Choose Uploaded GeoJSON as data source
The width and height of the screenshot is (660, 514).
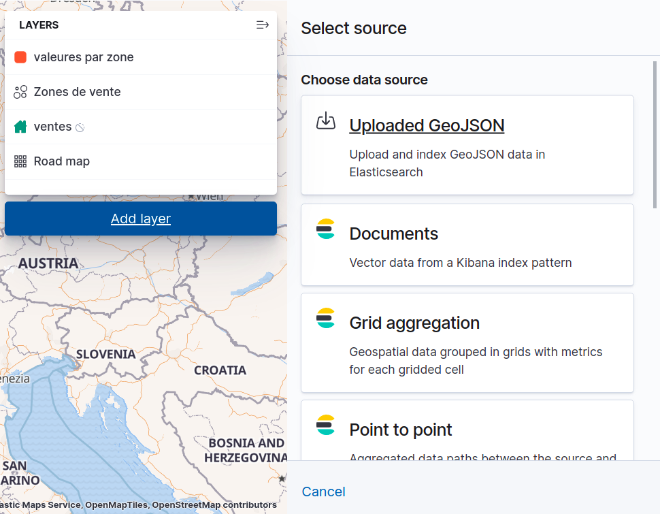pyautogui.click(x=427, y=125)
